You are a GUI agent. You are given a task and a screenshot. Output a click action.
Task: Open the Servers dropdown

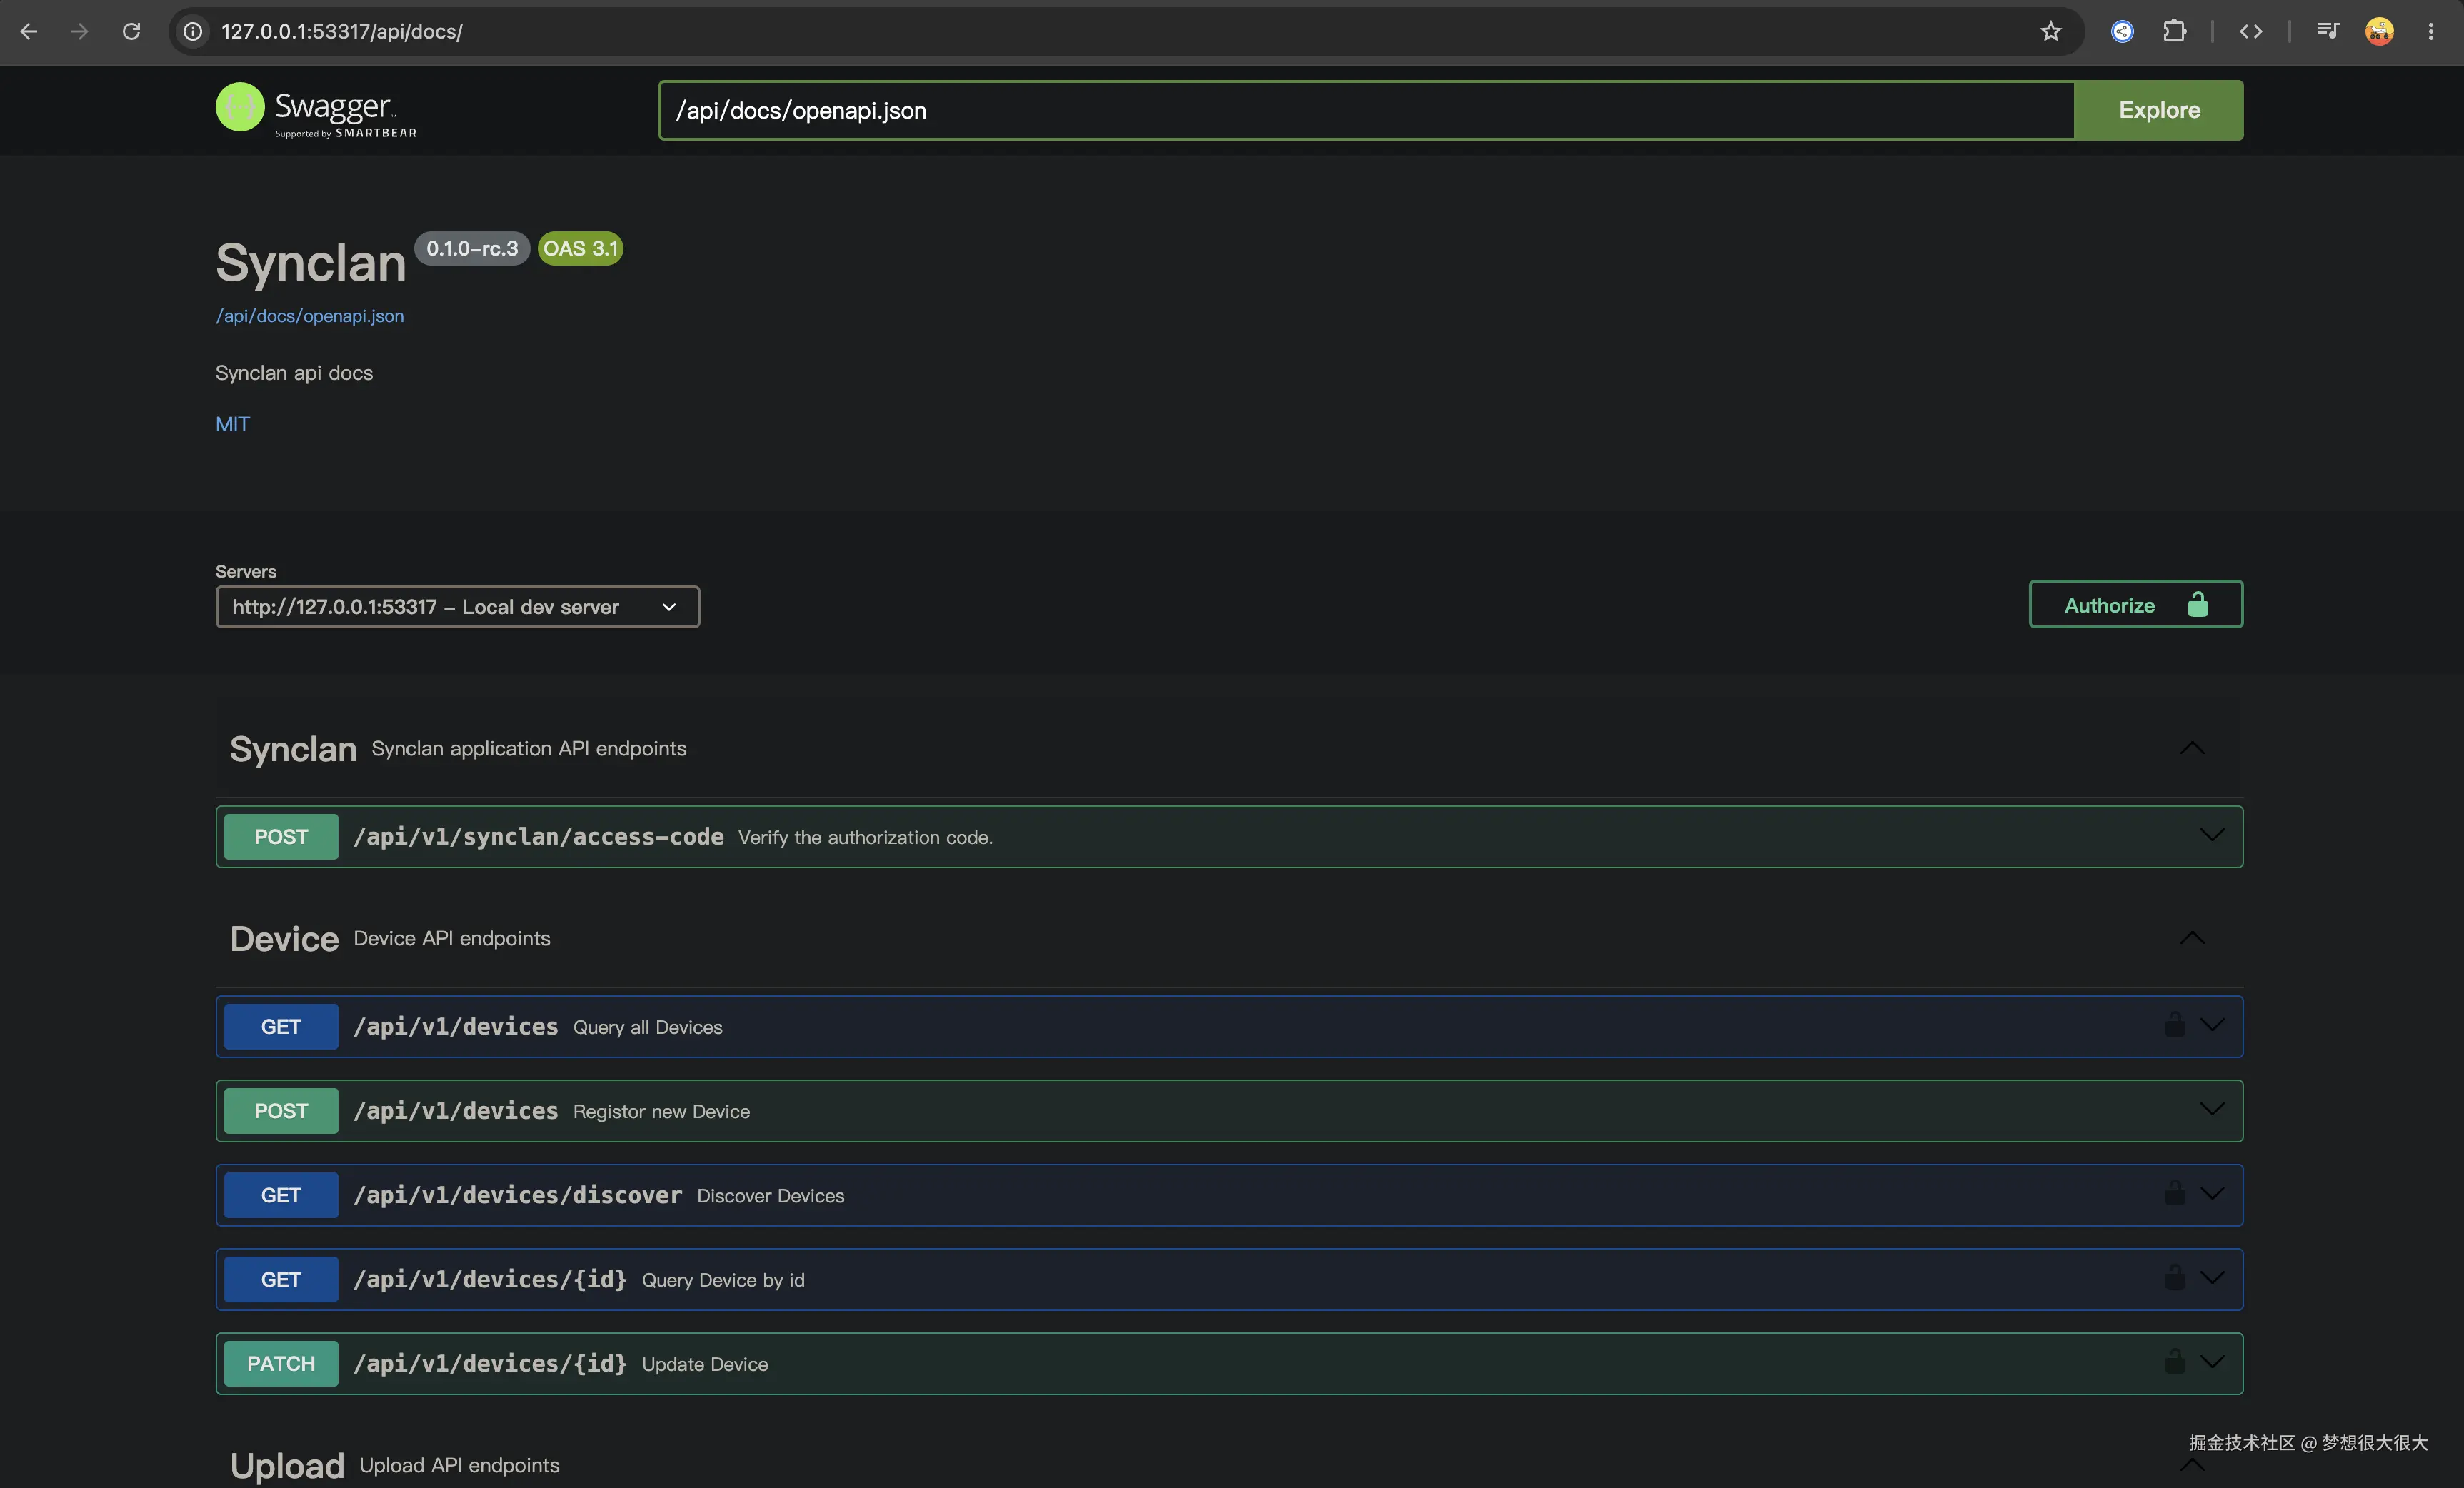457,607
